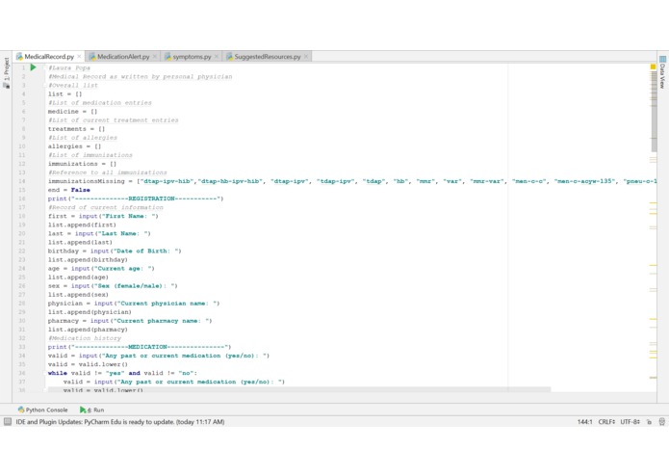Screen dimensions: 669x476
Task: Close the MedicalRecord.py tab
Action: point(79,56)
